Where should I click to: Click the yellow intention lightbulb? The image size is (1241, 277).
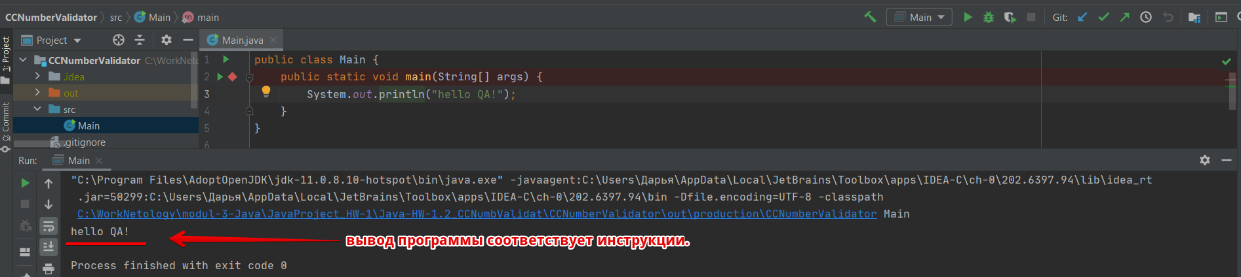266,91
